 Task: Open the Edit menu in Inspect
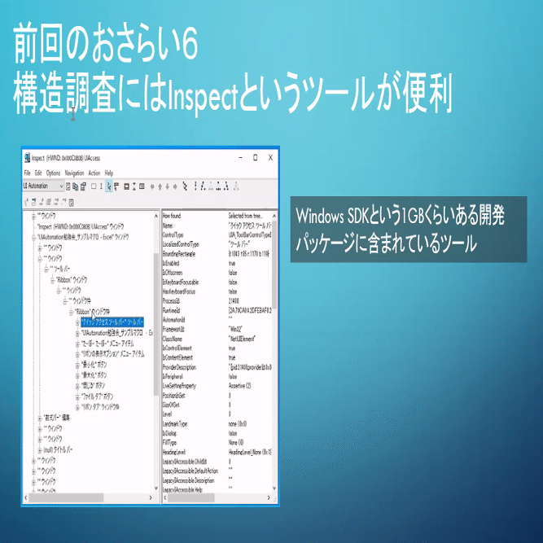[x=38, y=173]
